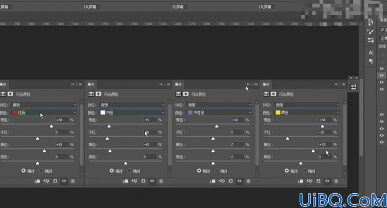Click trash icon in Neutral (中性色) panel
387x208 pixels.
click(x=248, y=181)
